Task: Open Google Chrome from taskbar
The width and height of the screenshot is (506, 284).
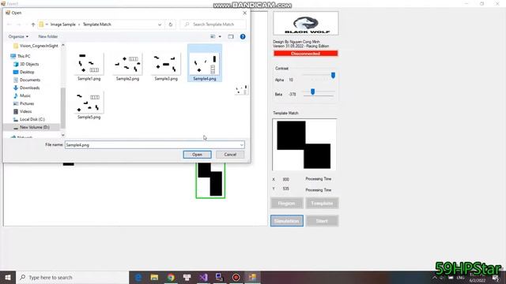Action: pos(171,277)
